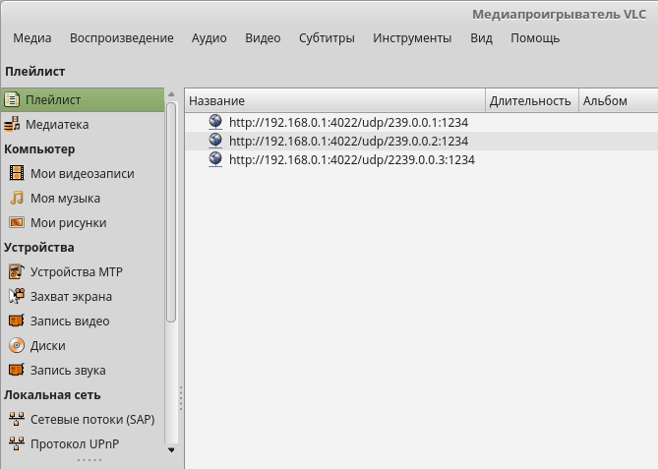Open the Воспроизведение menu
The image size is (658, 469).
pyautogui.click(x=121, y=38)
